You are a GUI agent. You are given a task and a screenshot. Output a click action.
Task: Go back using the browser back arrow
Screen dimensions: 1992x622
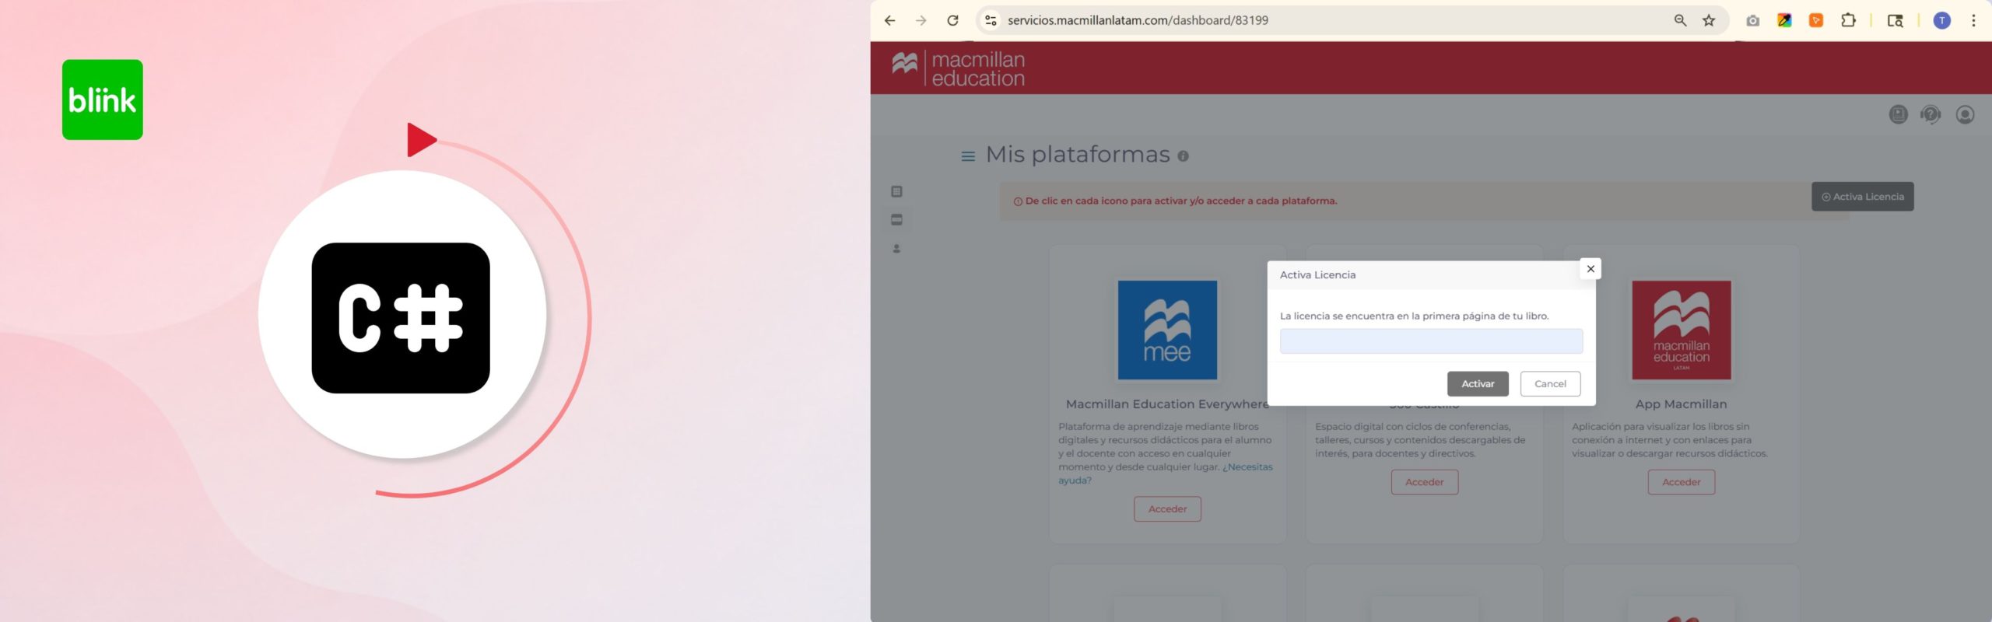pos(890,21)
